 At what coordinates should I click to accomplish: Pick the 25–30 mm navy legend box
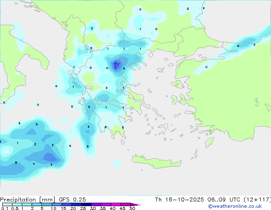86,204
